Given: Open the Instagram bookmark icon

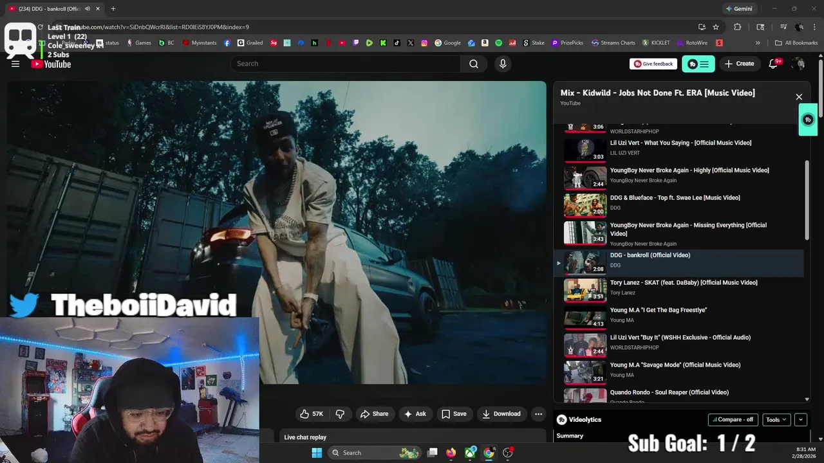Looking at the screenshot, I should coord(424,43).
